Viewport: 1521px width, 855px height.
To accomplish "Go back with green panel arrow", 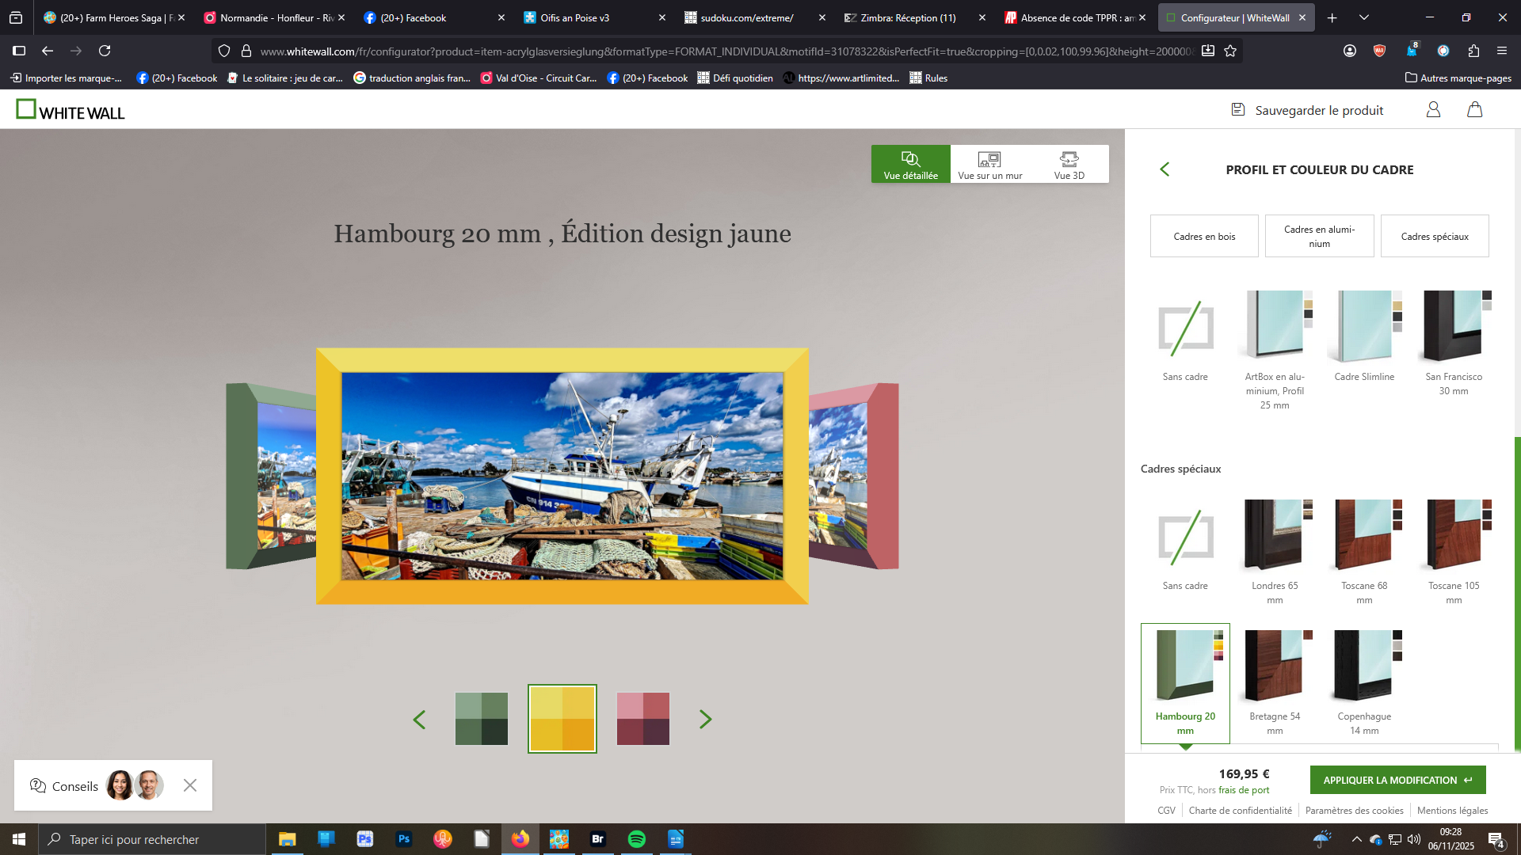I will (x=1165, y=169).
